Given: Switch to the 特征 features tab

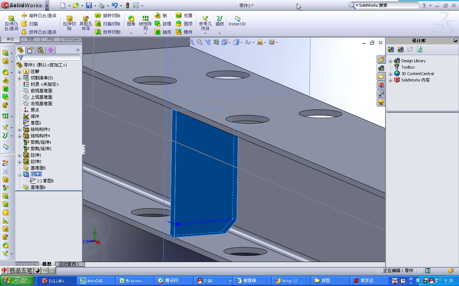Looking at the screenshot, I should point(10,39).
